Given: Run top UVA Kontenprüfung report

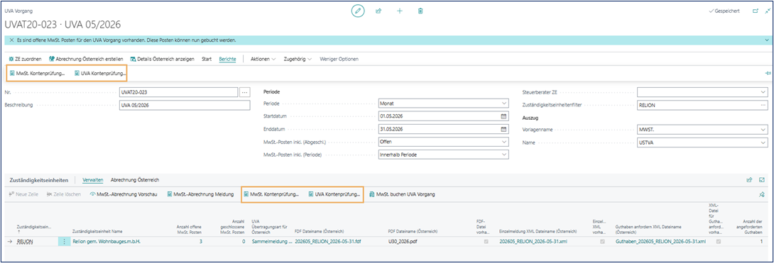Looking at the screenshot, I should [x=100, y=74].
